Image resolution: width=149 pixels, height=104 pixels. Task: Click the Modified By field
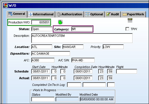point(67,99)
